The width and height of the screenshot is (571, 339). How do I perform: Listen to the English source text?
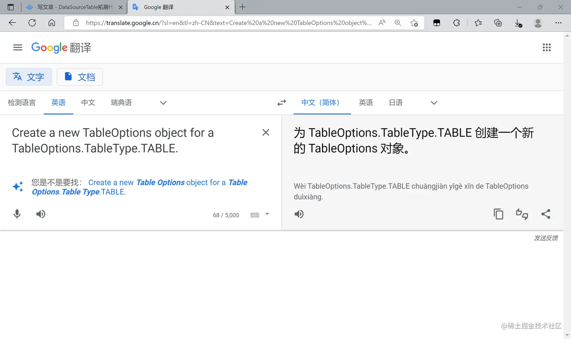pos(41,214)
